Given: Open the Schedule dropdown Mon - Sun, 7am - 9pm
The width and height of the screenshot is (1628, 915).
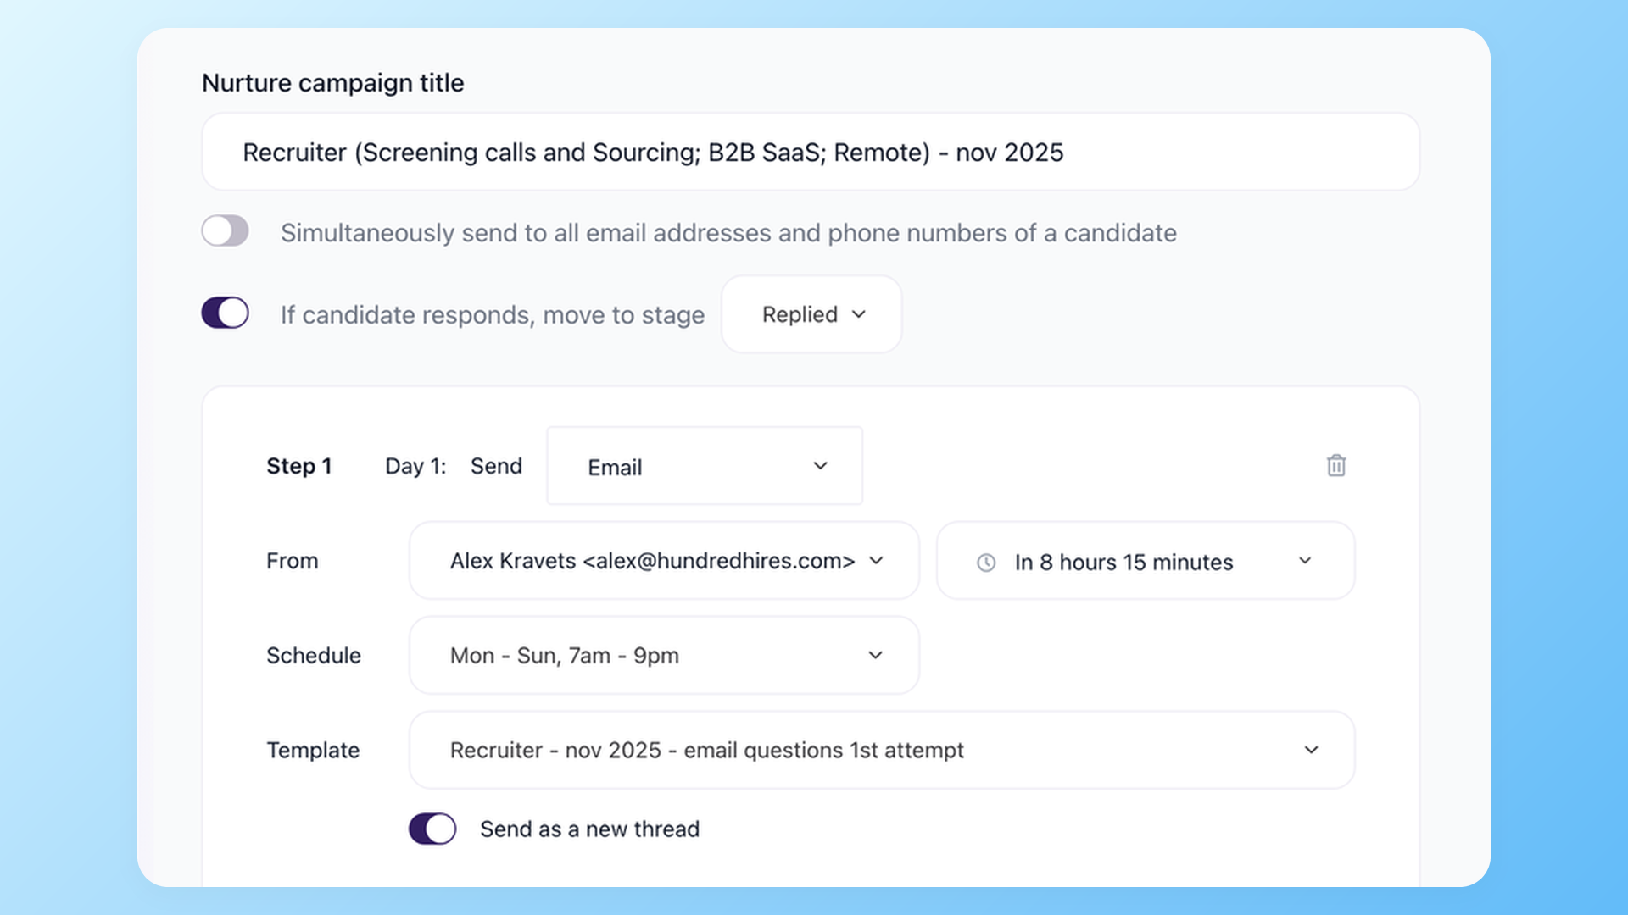Looking at the screenshot, I should tap(664, 656).
